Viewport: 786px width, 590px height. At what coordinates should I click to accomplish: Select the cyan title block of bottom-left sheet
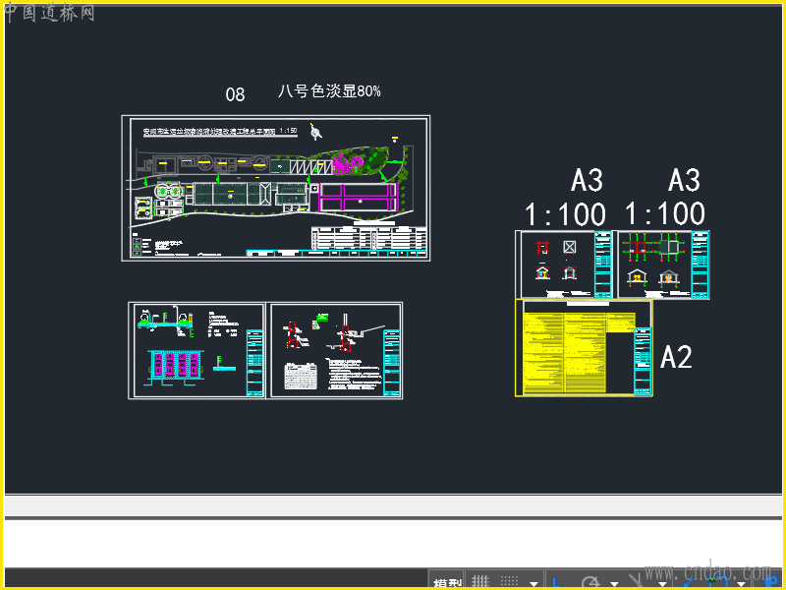tap(254, 363)
